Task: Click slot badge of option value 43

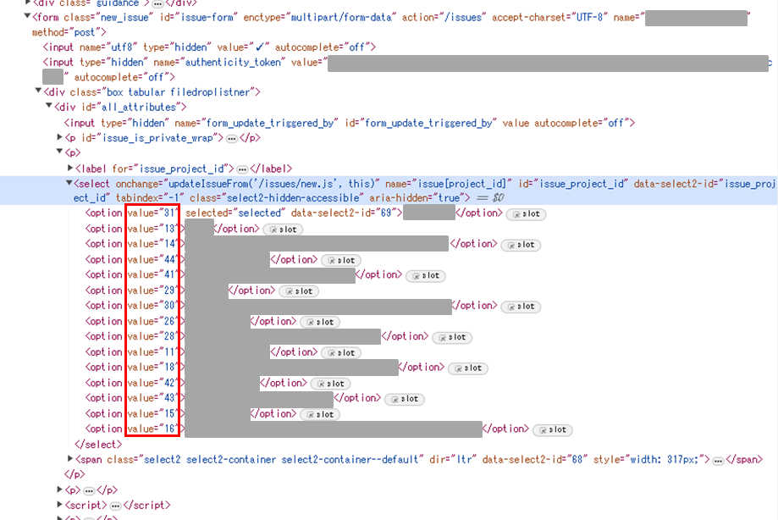Action: tap(405, 399)
